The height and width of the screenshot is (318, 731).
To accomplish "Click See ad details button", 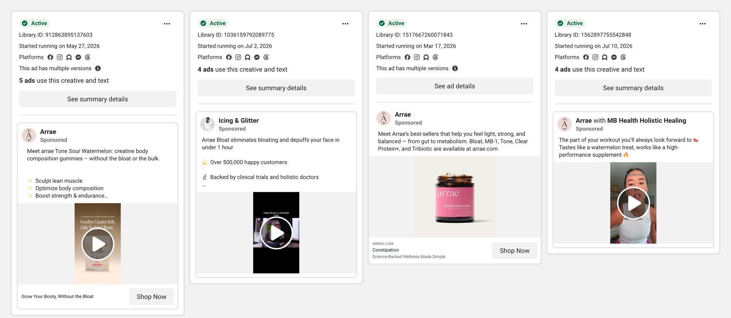I will pyautogui.click(x=455, y=86).
